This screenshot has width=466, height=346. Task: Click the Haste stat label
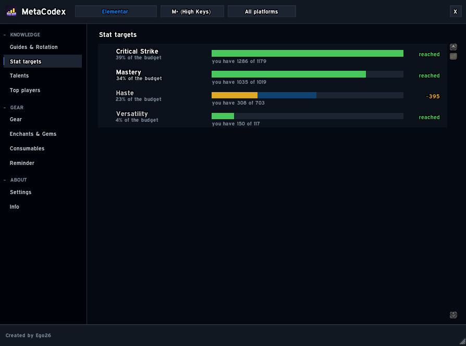coord(125,93)
